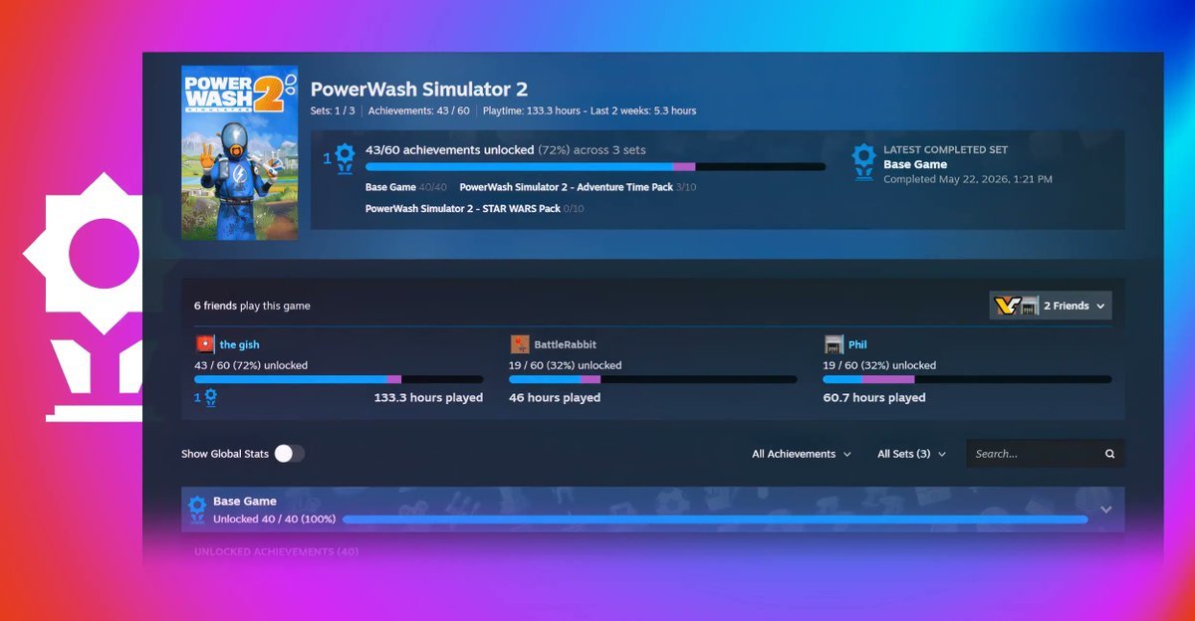This screenshot has height=621, width=1195.
Task: Click BattleRabbit's '19 / 60 (32%) unlocked' text
Action: tap(566, 365)
